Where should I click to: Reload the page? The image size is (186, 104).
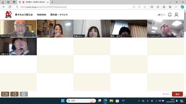10,7
